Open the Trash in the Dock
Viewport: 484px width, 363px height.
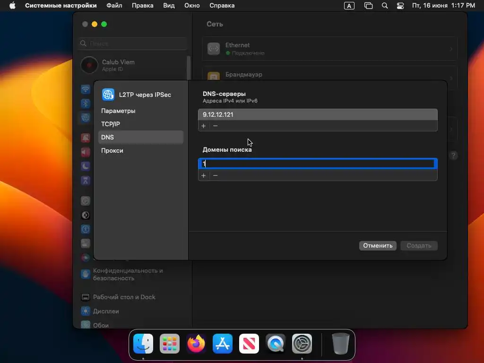click(340, 344)
